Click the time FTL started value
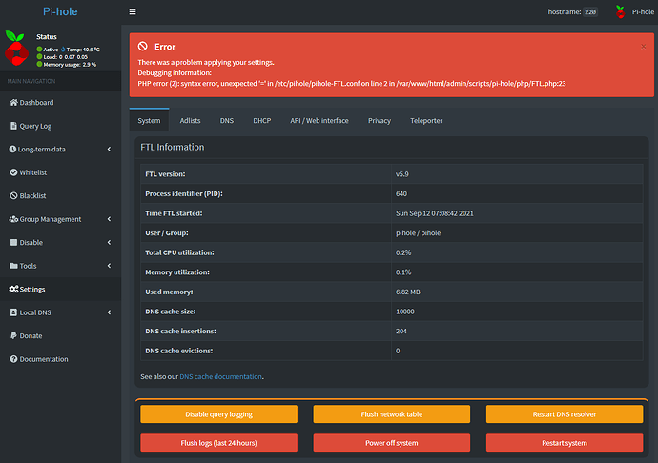Viewport: 658px width, 463px height. pos(434,213)
